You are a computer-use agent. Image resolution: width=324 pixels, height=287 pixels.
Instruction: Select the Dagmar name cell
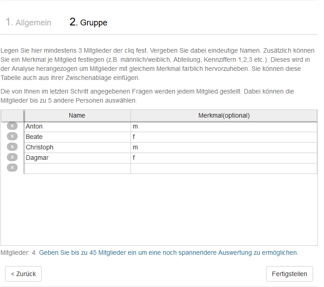coord(77,158)
